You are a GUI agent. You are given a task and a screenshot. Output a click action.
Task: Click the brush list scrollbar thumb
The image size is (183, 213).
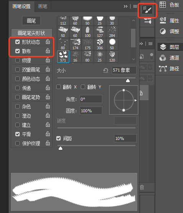pyautogui.click(x=133, y=38)
